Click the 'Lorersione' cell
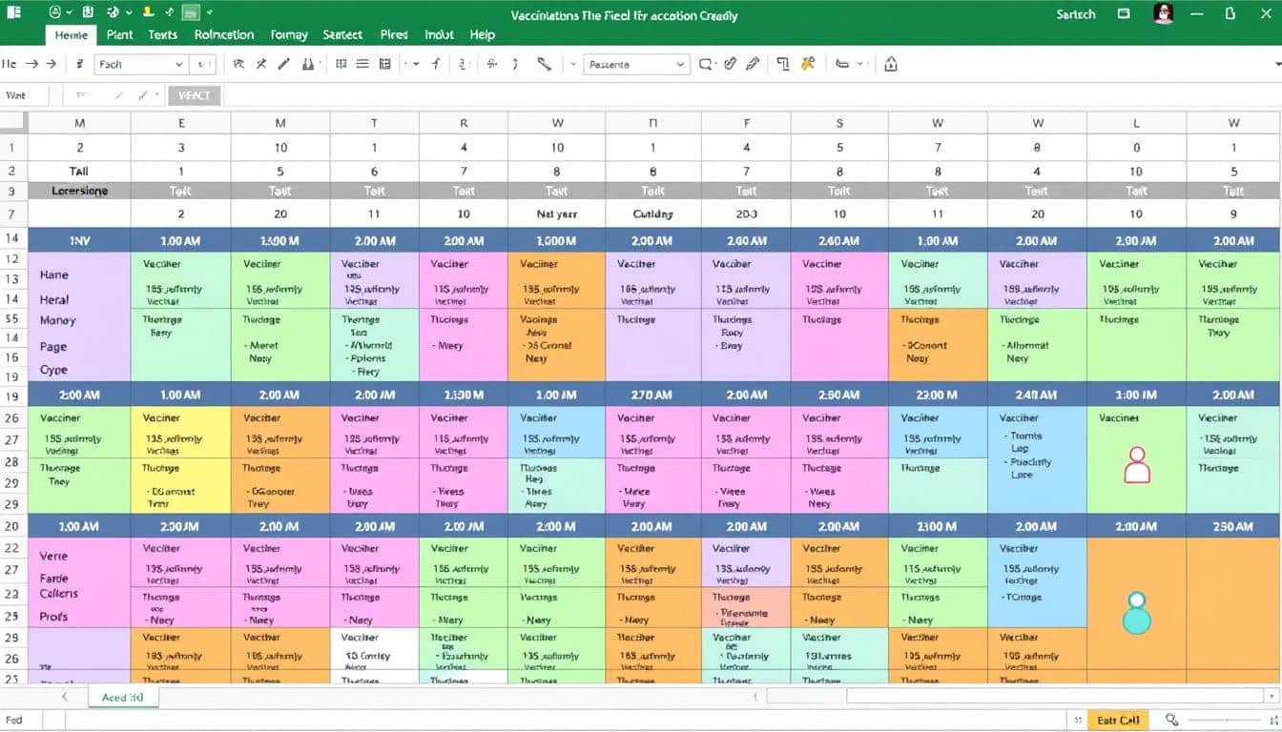Viewport: 1282px width, 732px height. (79, 191)
